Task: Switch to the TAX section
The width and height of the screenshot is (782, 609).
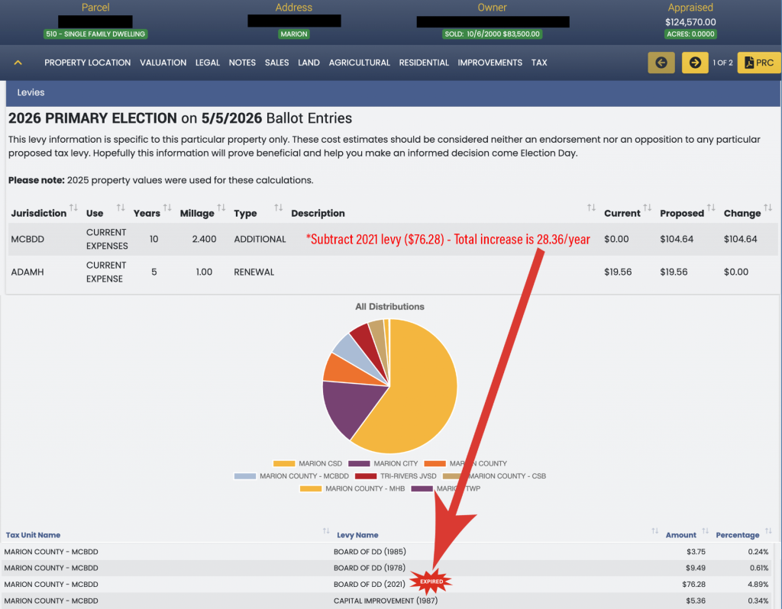Action: (x=539, y=63)
